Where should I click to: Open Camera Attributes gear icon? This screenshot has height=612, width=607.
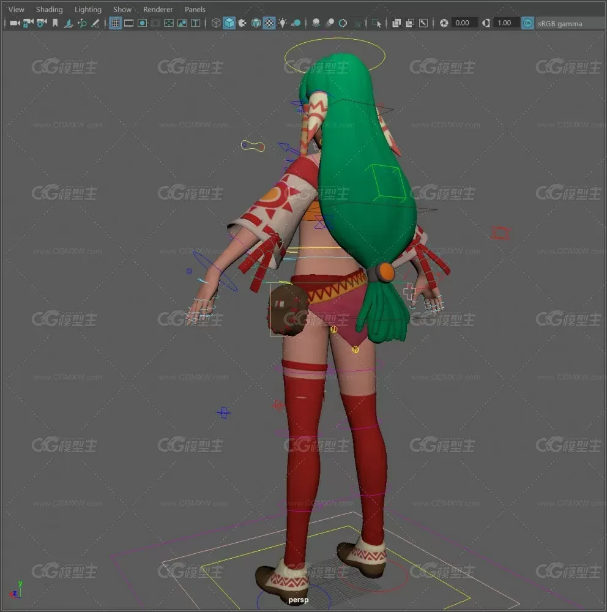[x=42, y=23]
